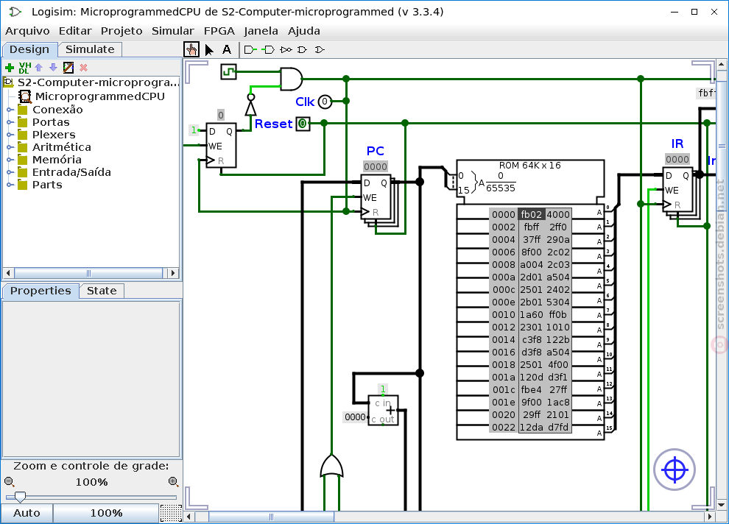Screen dimensions: 729x524
Task: Remove circuit with the red X icon
Action: tap(84, 68)
